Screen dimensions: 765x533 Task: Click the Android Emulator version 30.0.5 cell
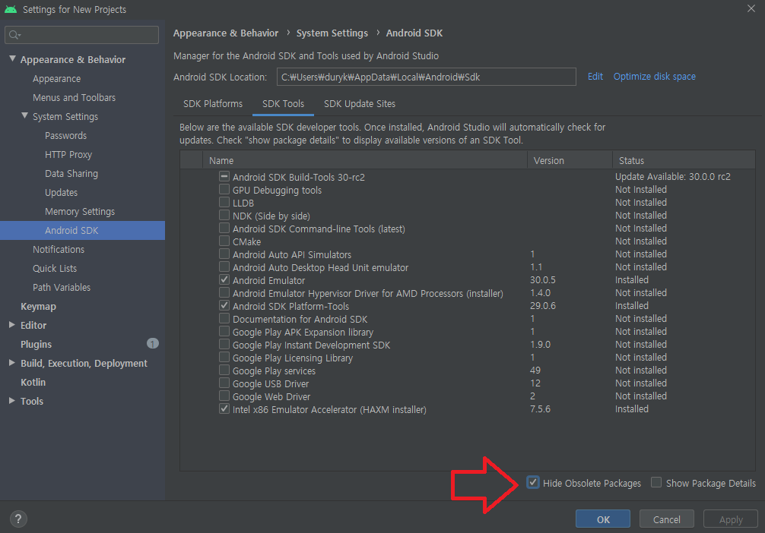tap(543, 279)
